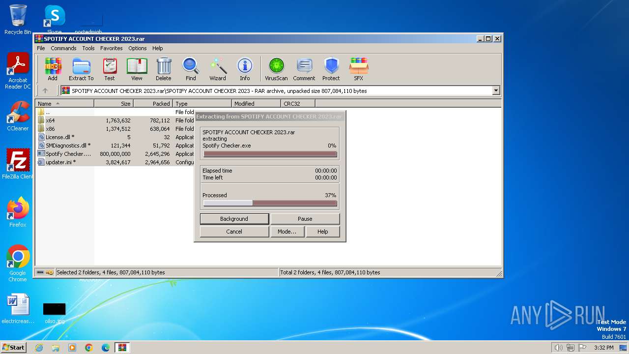The width and height of the screenshot is (629, 354).
Task: Click the Mode... button
Action: [287, 232]
